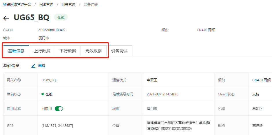Click the back arrow beside UG65_BQ
Viewport: 272px width, 135px height.
tap(6, 18)
